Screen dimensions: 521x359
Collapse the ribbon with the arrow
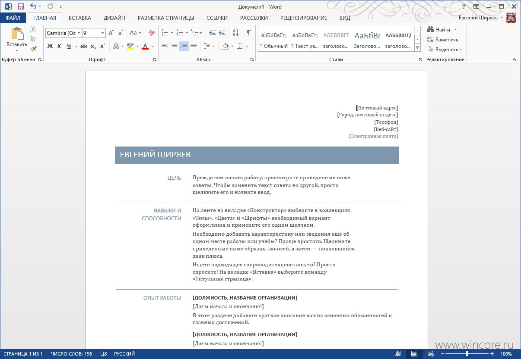pos(514,59)
